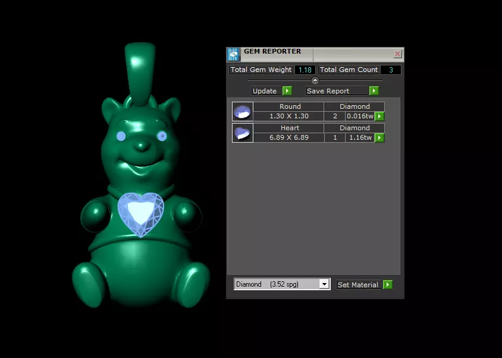The height and width of the screenshot is (358, 502).
Task: Click Diamond cell in the Heart row
Action: pyautogui.click(x=354, y=128)
